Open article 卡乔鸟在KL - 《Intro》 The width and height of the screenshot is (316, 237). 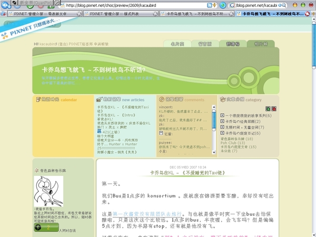coord(116,115)
